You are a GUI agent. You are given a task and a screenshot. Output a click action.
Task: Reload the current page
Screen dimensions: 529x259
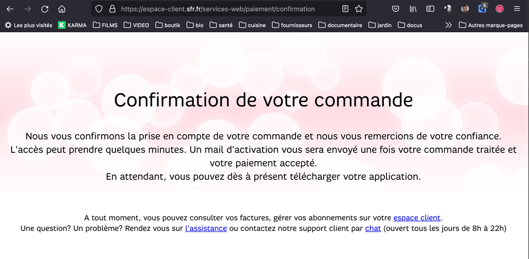[x=45, y=9]
